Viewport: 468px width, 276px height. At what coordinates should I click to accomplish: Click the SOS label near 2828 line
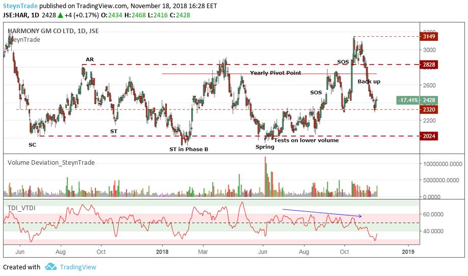tap(343, 62)
